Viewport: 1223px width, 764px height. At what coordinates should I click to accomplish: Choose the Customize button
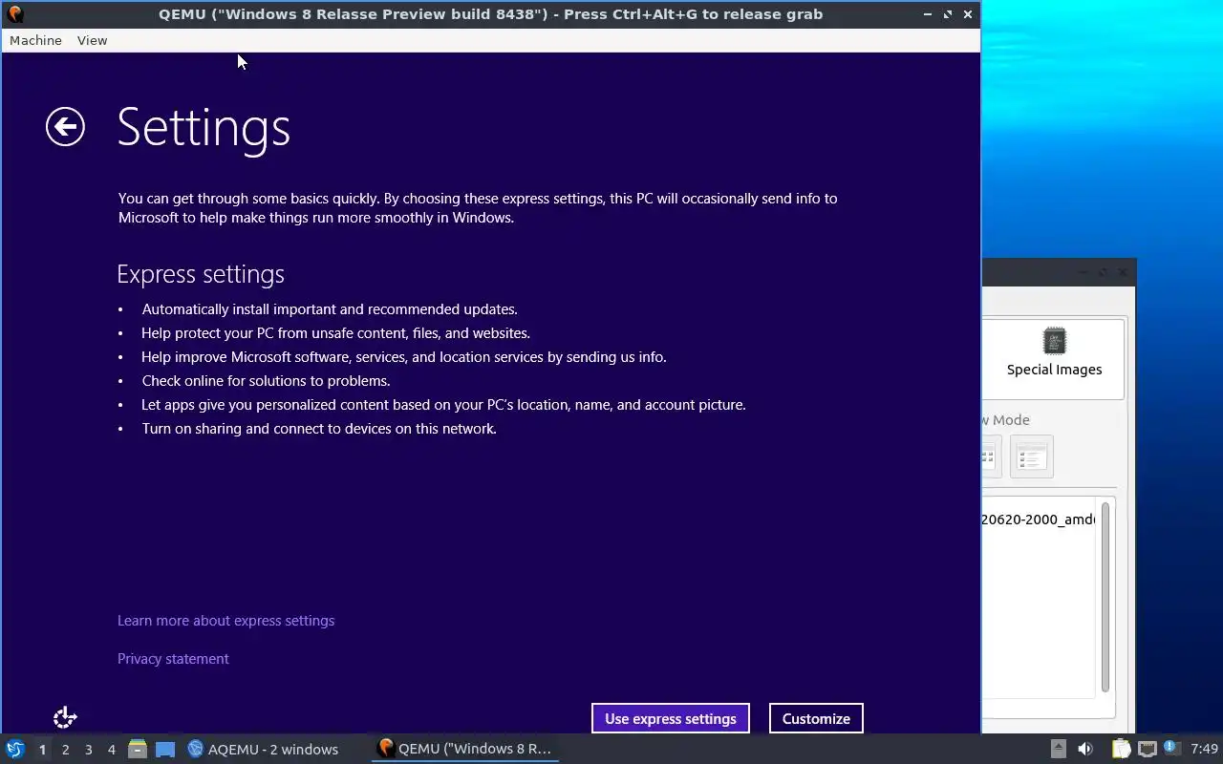pyautogui.click(x=816, y=718)
